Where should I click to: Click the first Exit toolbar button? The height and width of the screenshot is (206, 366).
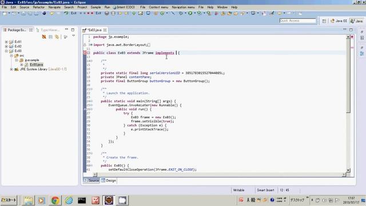74,13
